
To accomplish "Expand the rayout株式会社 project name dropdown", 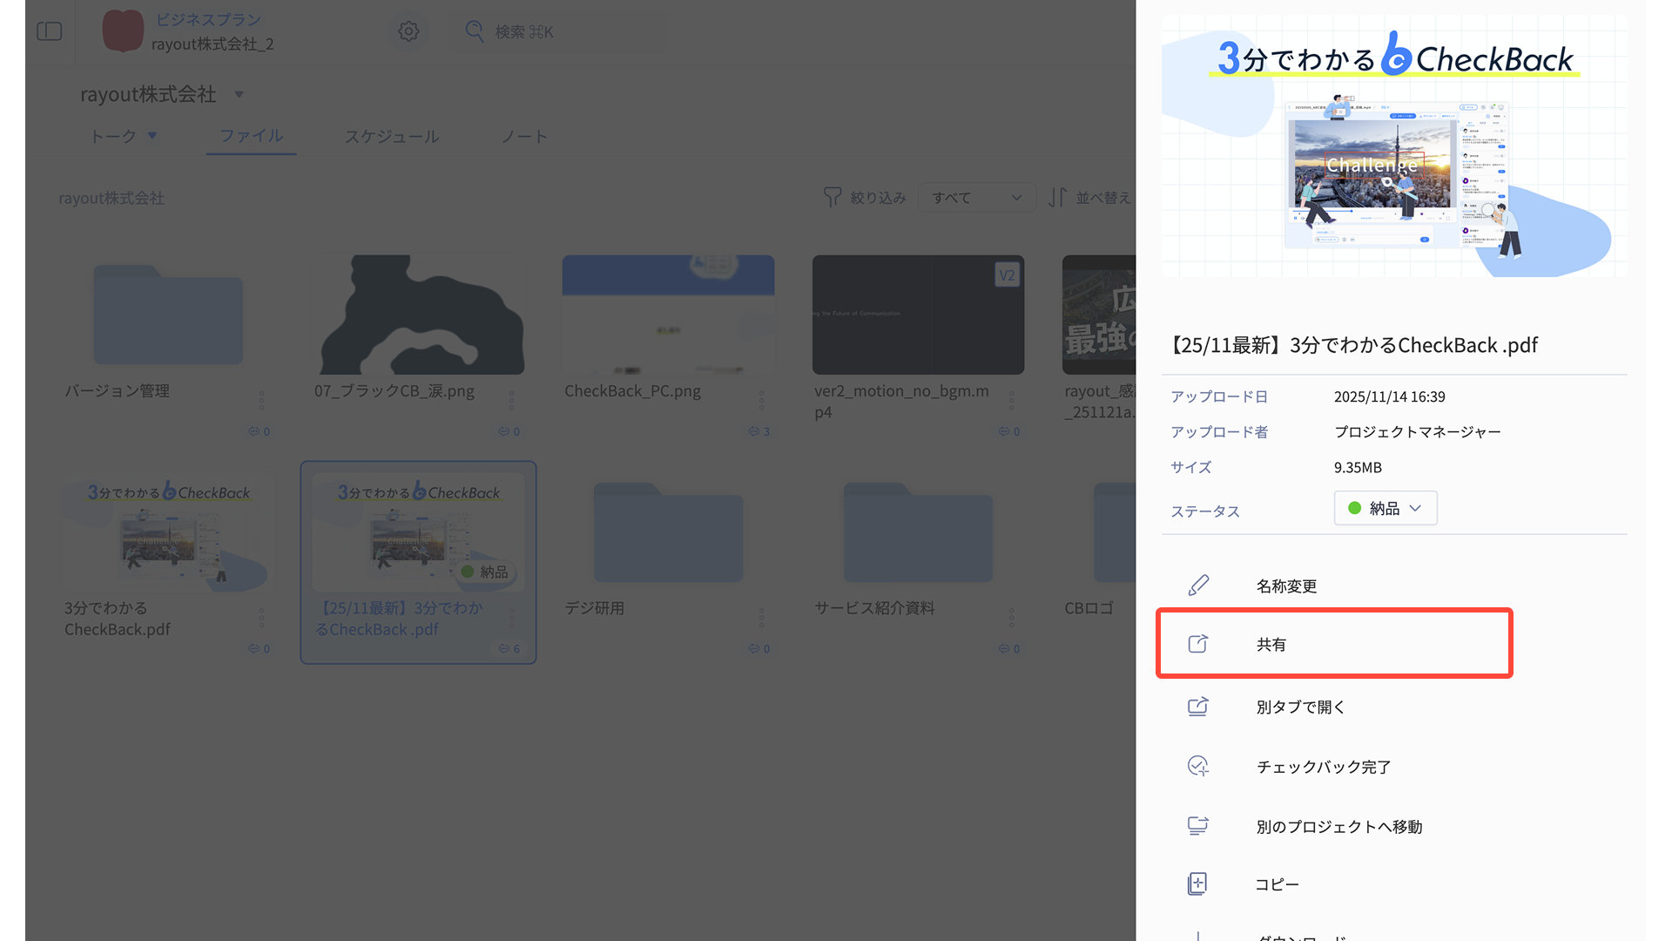I will pyautogui.click(x=239, y=94).
